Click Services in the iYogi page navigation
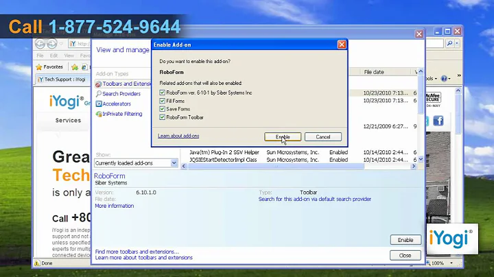The width and height of the screenshot is (494, 277). click(x=68, y=120)
